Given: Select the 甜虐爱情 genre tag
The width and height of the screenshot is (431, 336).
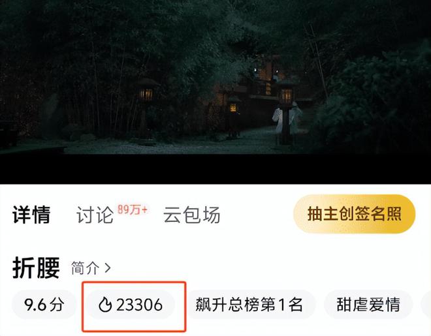Looking at the screenshot, I should tap(368, 305).
